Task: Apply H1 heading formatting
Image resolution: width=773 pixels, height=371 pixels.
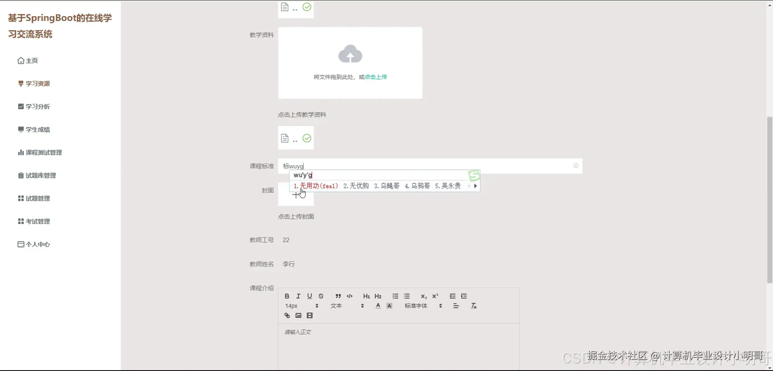Action: (366, 296)
